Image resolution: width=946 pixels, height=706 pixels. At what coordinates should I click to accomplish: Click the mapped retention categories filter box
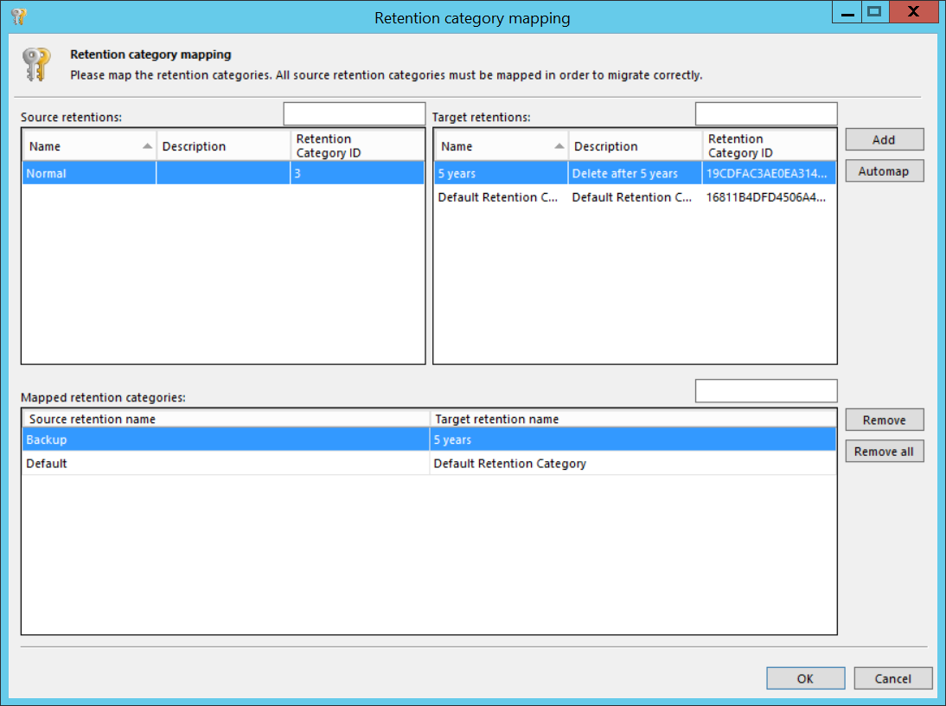click(765, 391)
